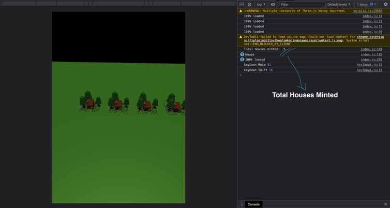Image resolution: width=390 pixels, height=208 pixels.
Task: Expand the Three.js WARNING message arrow
Action: (245, 11)
